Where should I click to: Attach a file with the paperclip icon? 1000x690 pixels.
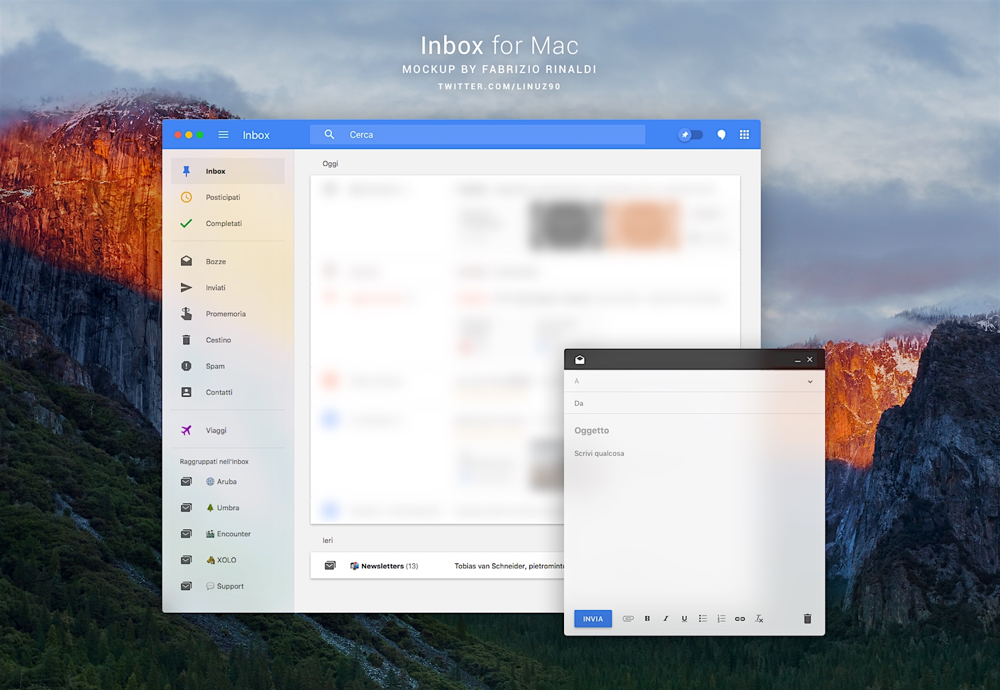tap(628, 619)
